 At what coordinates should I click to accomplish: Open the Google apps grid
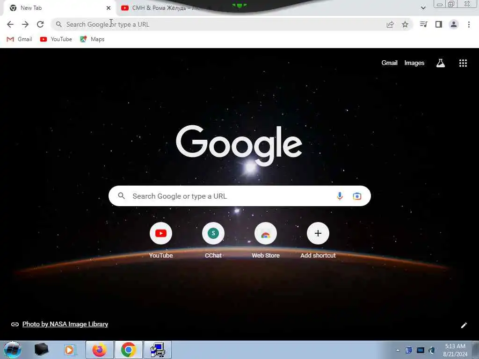pos(463,63)
